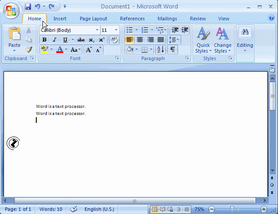Expand underline style dropdown arrow
This screenshot has height=214, width=278.
73,40
